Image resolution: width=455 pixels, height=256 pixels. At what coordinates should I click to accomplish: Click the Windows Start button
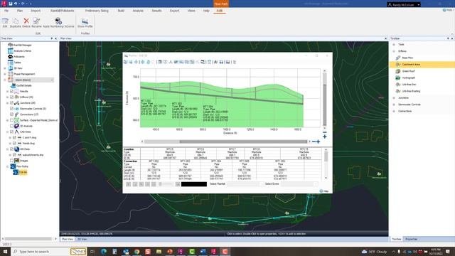point(5,251)
